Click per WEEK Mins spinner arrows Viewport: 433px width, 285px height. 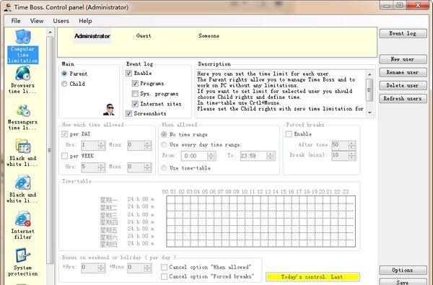tap(148, 167)
